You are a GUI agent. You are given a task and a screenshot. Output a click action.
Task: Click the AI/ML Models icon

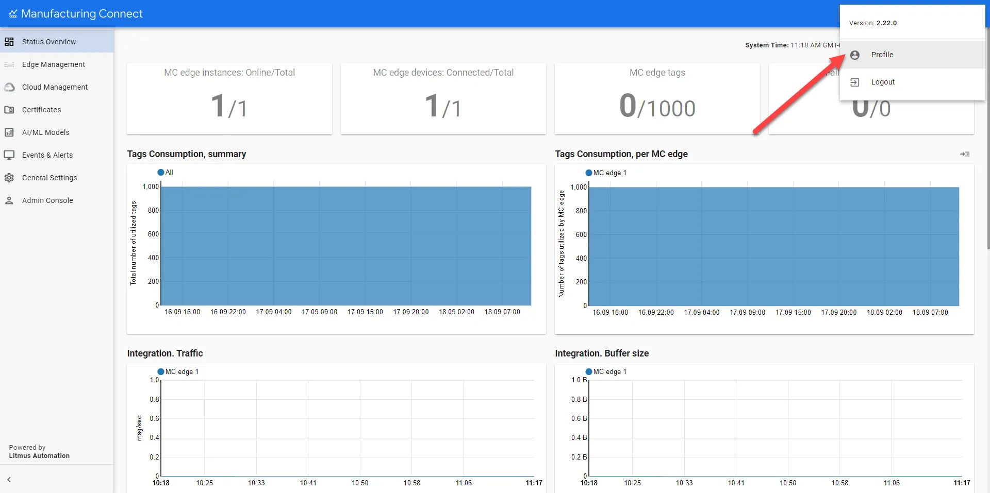point(9,132)
